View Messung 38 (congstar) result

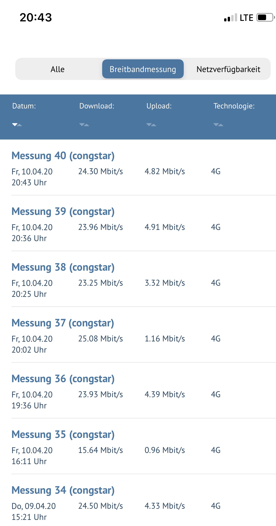click(x=63, y=267)
